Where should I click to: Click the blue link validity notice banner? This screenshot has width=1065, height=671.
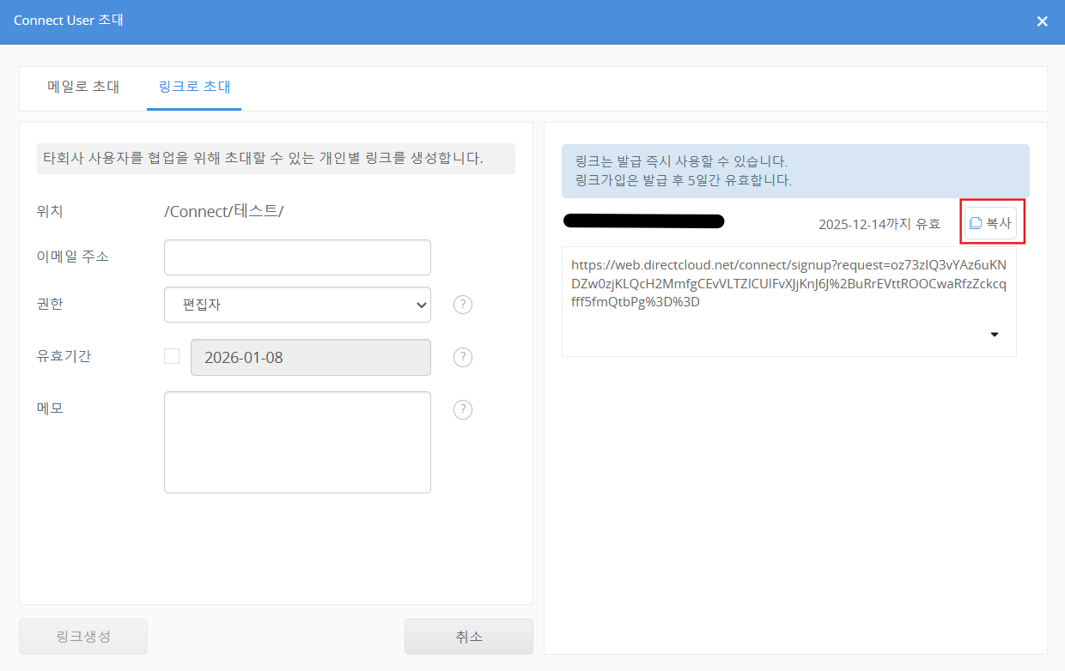click(794, 171)
